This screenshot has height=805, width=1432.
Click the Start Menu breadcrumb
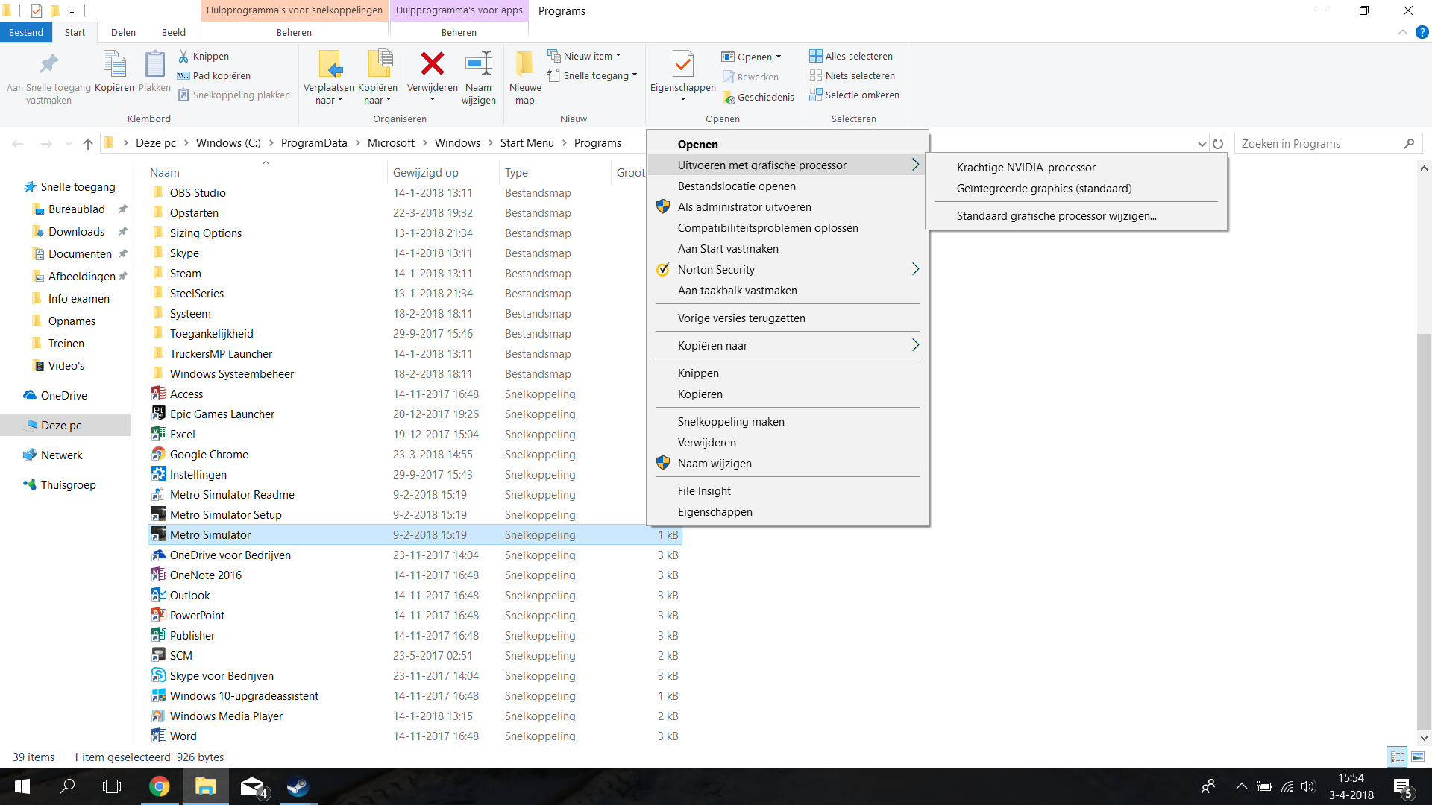(x=527, y=143)
